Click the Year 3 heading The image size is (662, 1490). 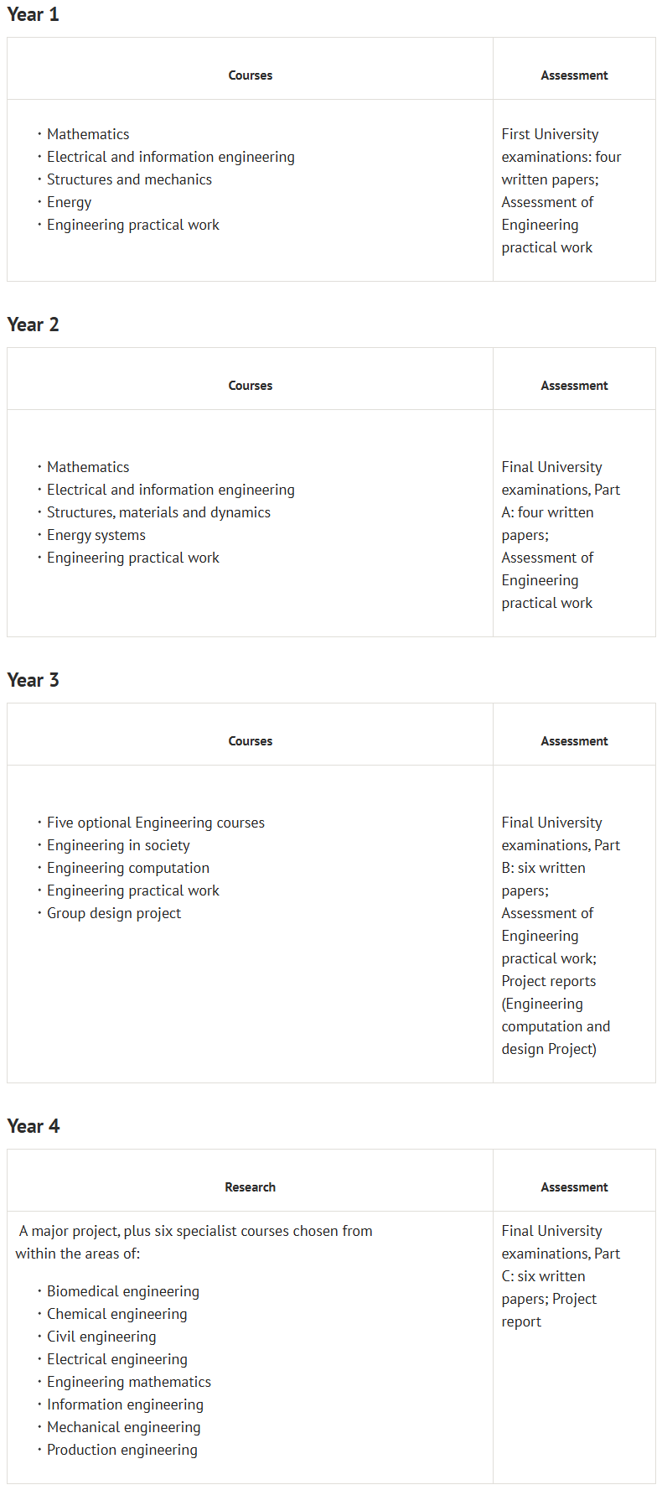click(34, 681)
